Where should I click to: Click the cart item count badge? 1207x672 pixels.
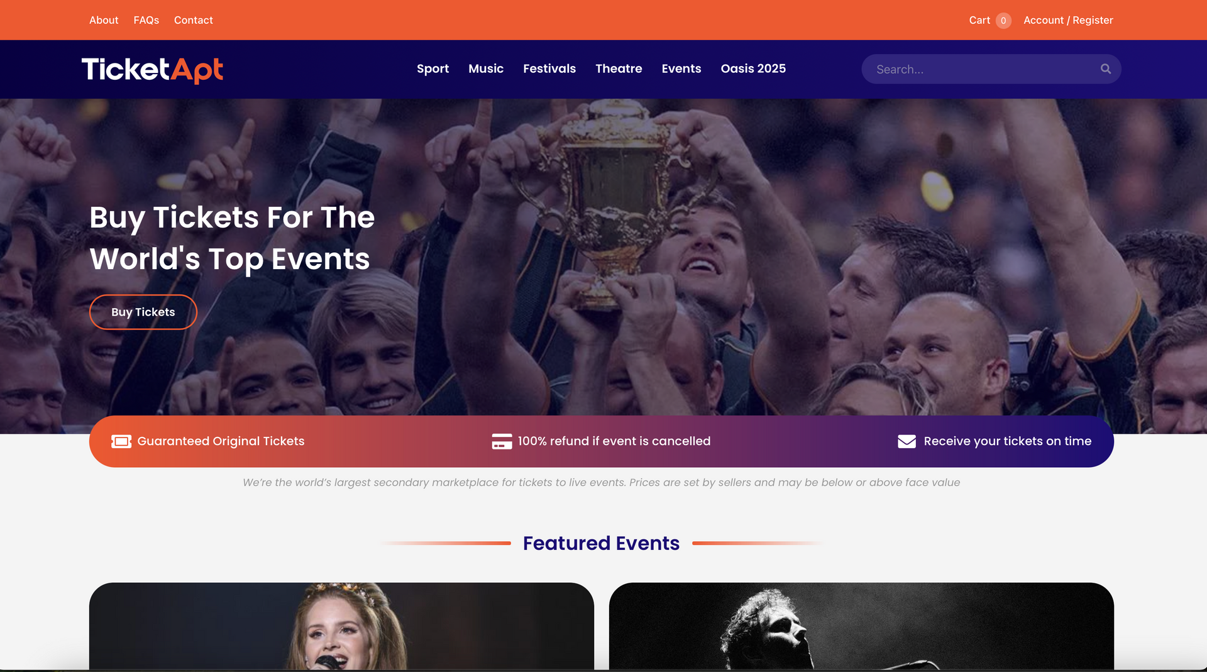pyautogui.click(x=1003, y=21)
